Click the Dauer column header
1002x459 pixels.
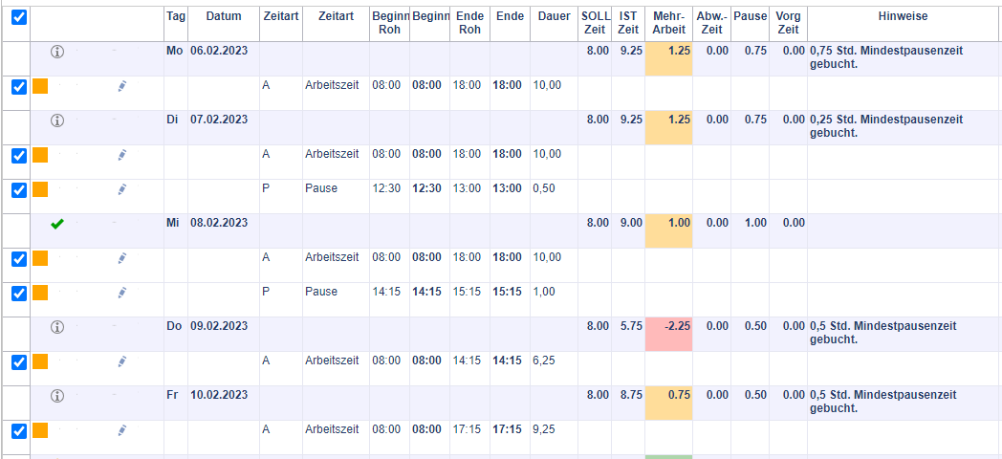(554, 17)
